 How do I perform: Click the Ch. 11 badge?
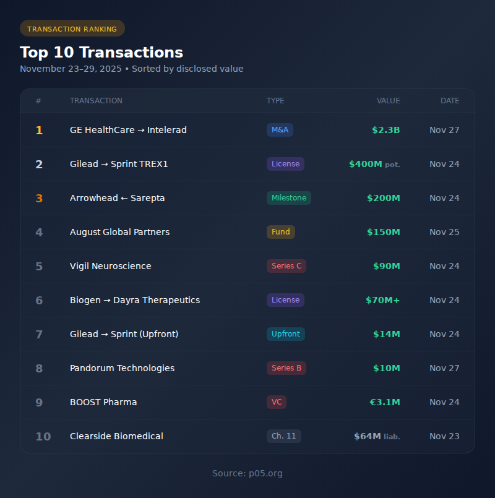point(283,436)
